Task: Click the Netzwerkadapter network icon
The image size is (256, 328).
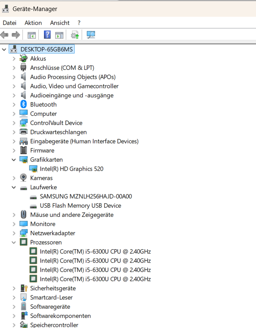Action: (x=23, y=233)
